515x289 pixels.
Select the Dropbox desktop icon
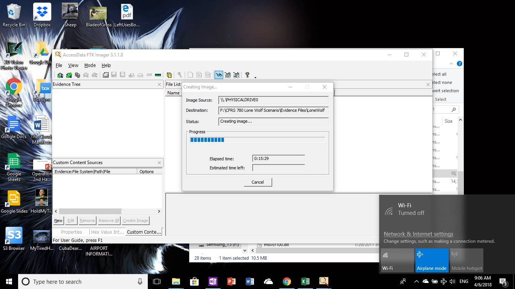click(42, 15)
